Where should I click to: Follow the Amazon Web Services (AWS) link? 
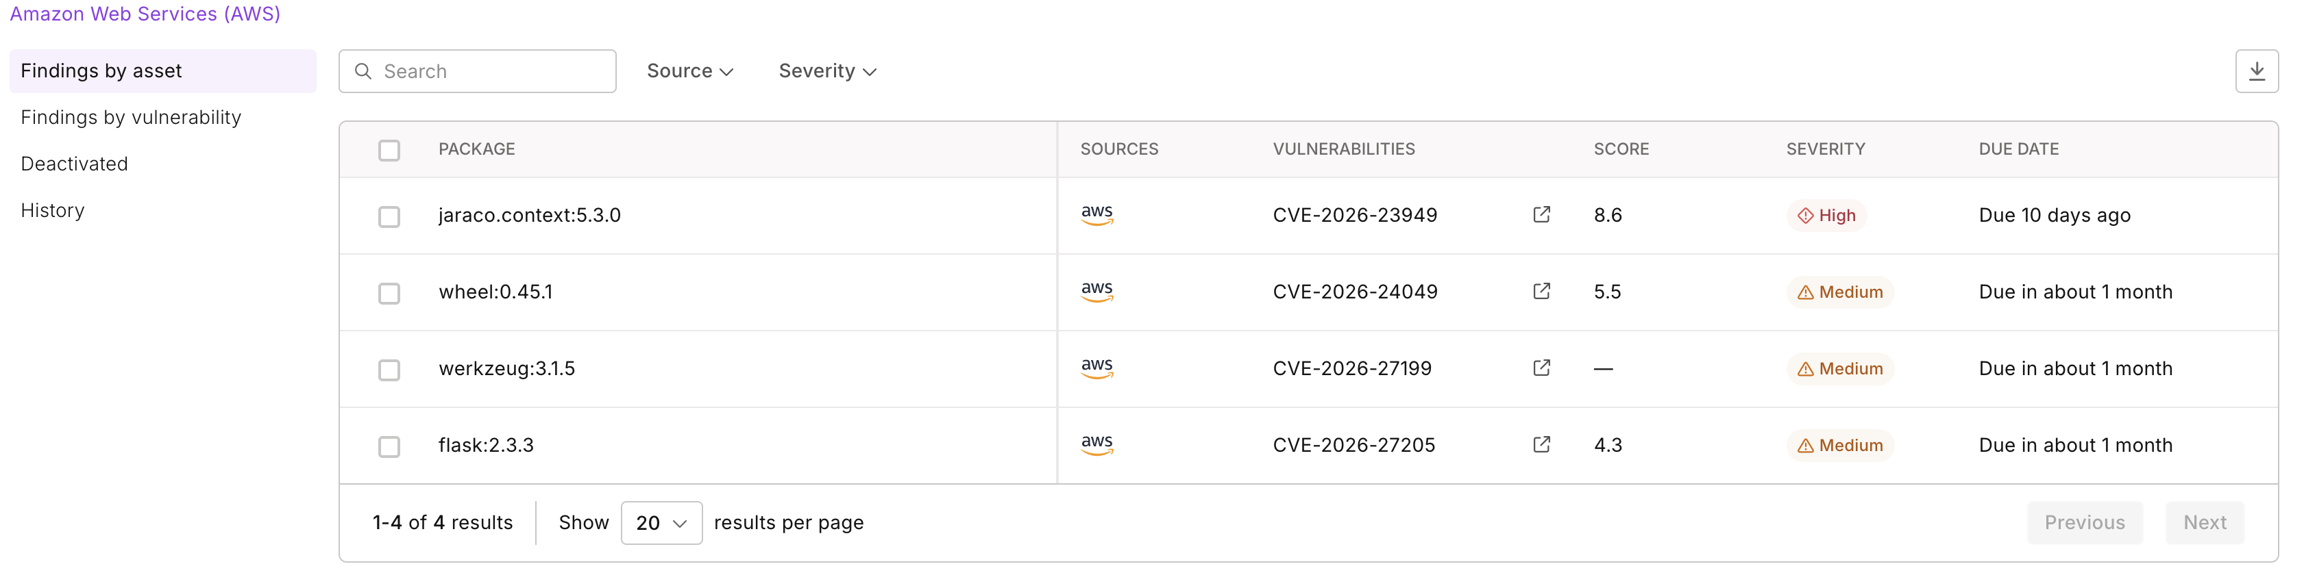145,14
